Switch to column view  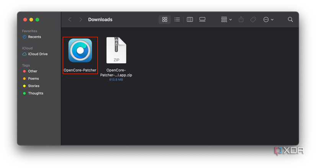pos(190,20)
